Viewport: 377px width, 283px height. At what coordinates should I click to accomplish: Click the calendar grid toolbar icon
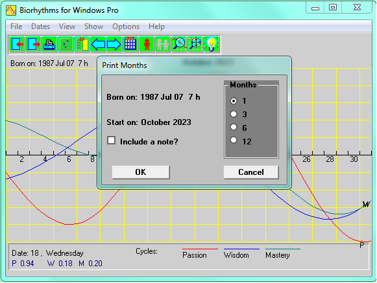coord(130,44)
